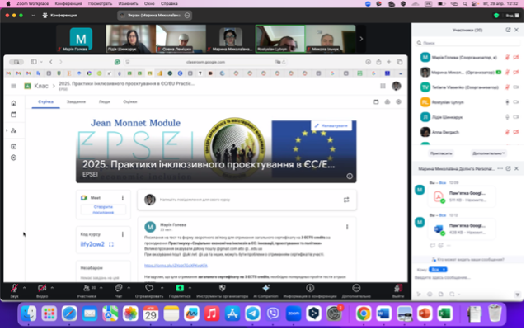Toggle mute icon for Tetiana Vlasenko
The height and width of the screenshot is (330, 526).
coord(507,87)
